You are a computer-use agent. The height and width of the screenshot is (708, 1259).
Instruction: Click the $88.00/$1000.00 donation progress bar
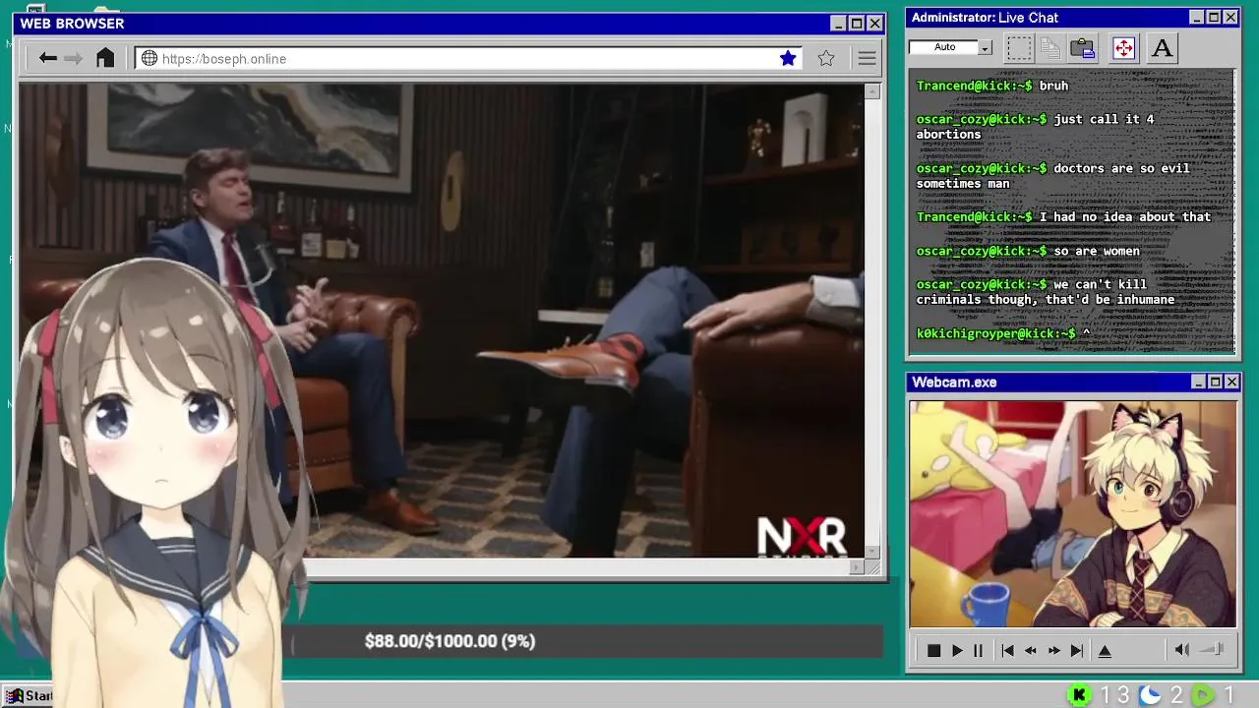click(x=585, y=641)
